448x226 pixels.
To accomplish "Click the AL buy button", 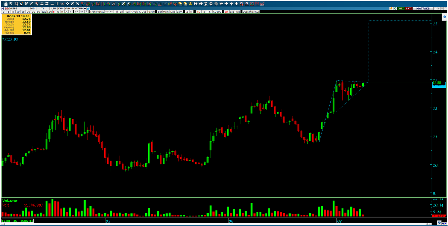I will click(401, 8).
